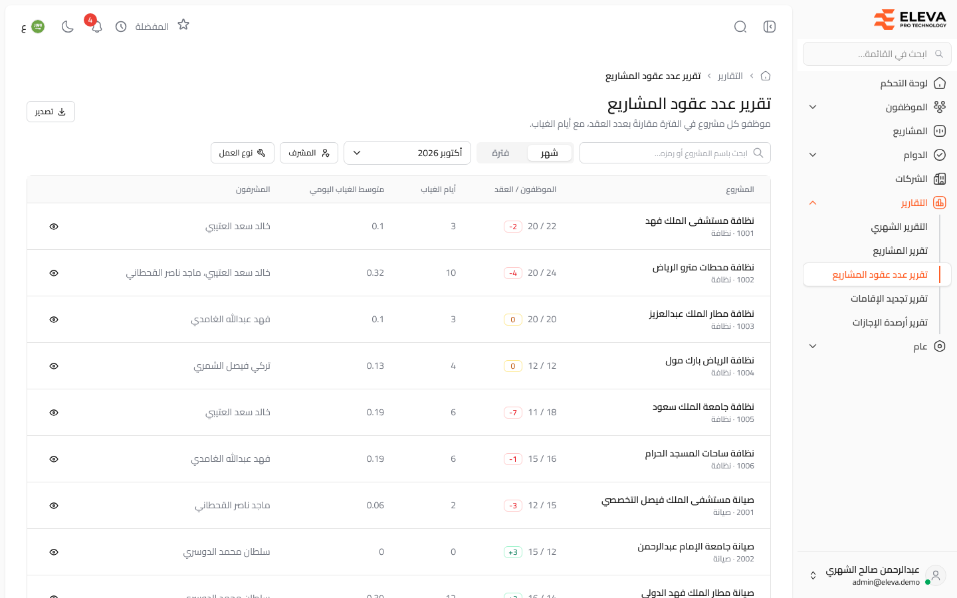The image size is (957, 598).
Task: Open recent history clock icon
Action: 121,27
